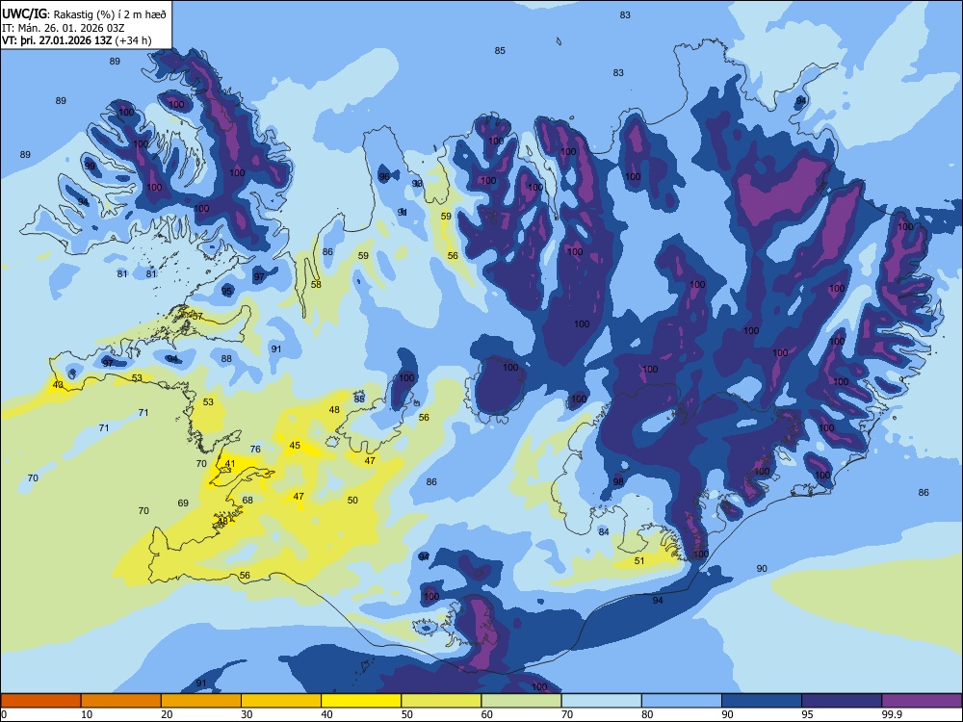963x722 pixels.
Task: Click the valid time 'VT: þri. 27.01.2026 13Z'
Action: click(x=57, y=40)
